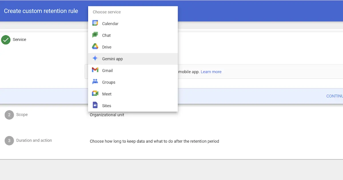Click the Gemini app sparkle icon
The height and width of the screenshot is (180, 343).
[95, 59]
